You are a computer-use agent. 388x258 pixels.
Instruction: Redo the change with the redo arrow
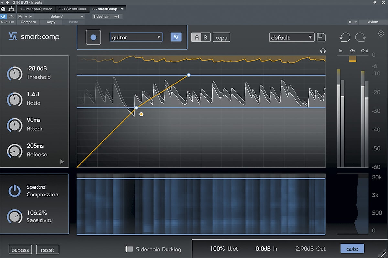click(x=360, y=37)
